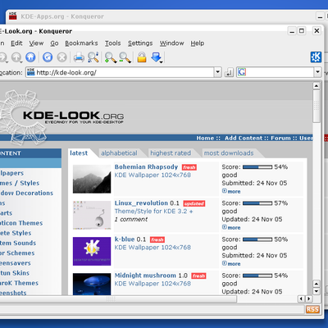
Task: Click the Home toolbar icon
Action: [x=30, y=57]
